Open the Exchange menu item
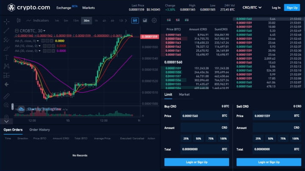The width and height of the screenshot is (305, 171). (x=64, y=8)
